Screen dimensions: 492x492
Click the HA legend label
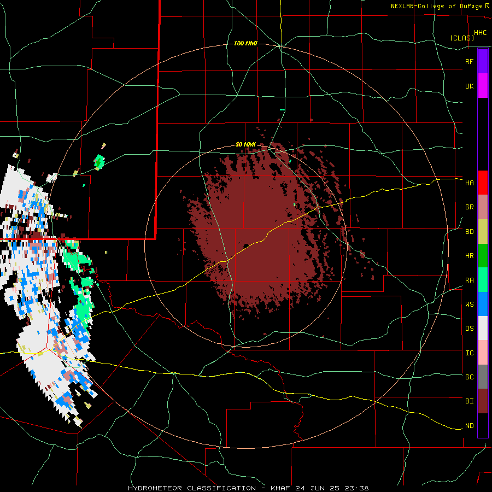469,183
